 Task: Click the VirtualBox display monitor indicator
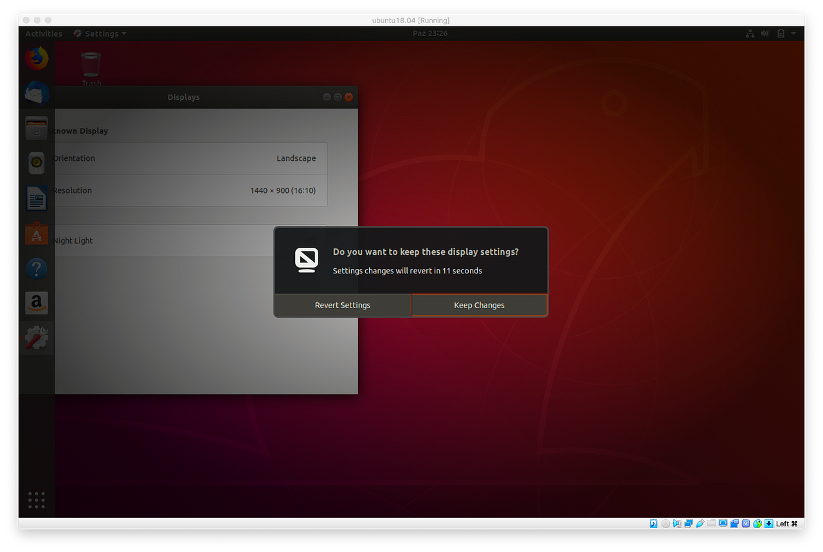coord(723,524)
